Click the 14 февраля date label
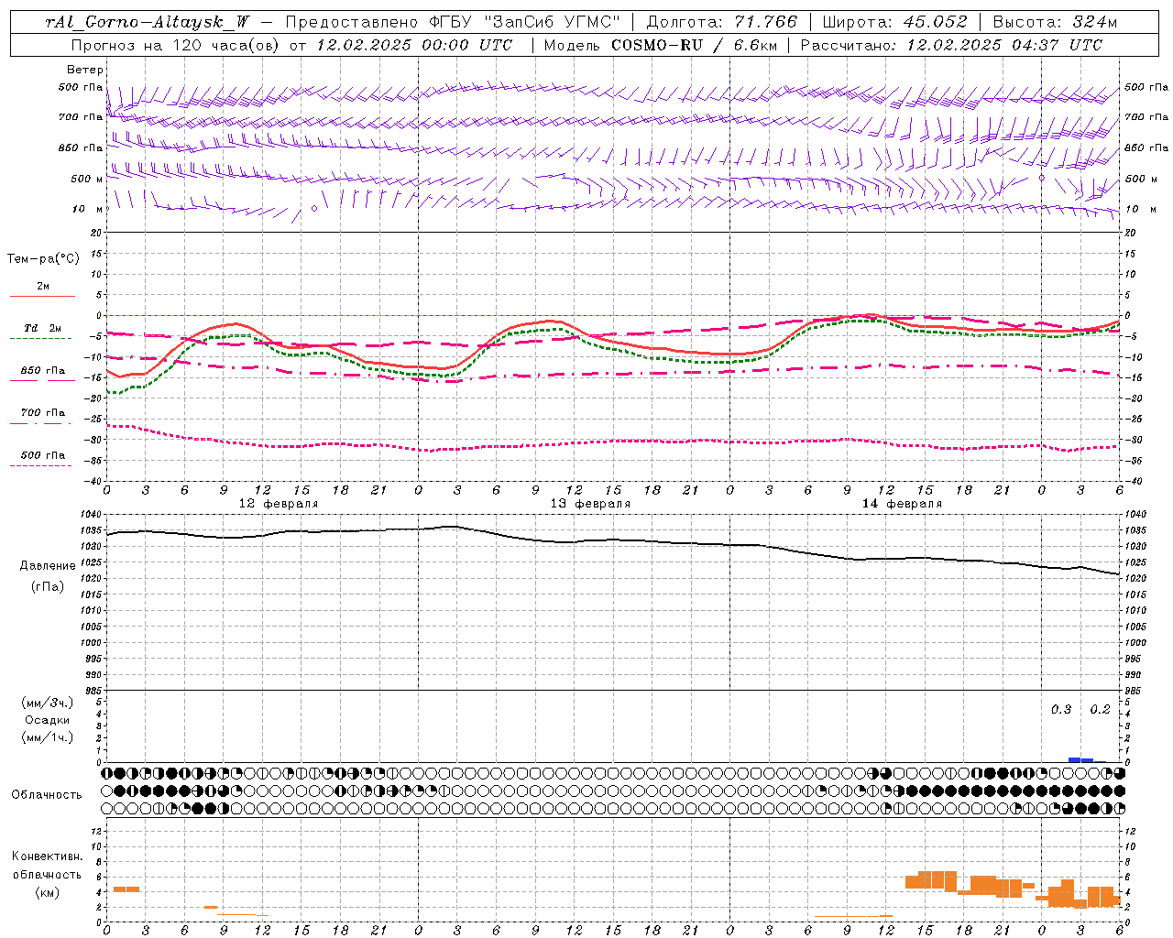This screenshot has height=938, width=1173. (x=902, y=504)
